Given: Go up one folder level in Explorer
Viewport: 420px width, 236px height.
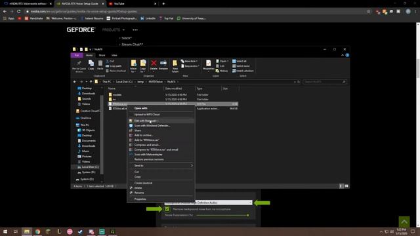Looking at the screenshot, I should (91, 81).
